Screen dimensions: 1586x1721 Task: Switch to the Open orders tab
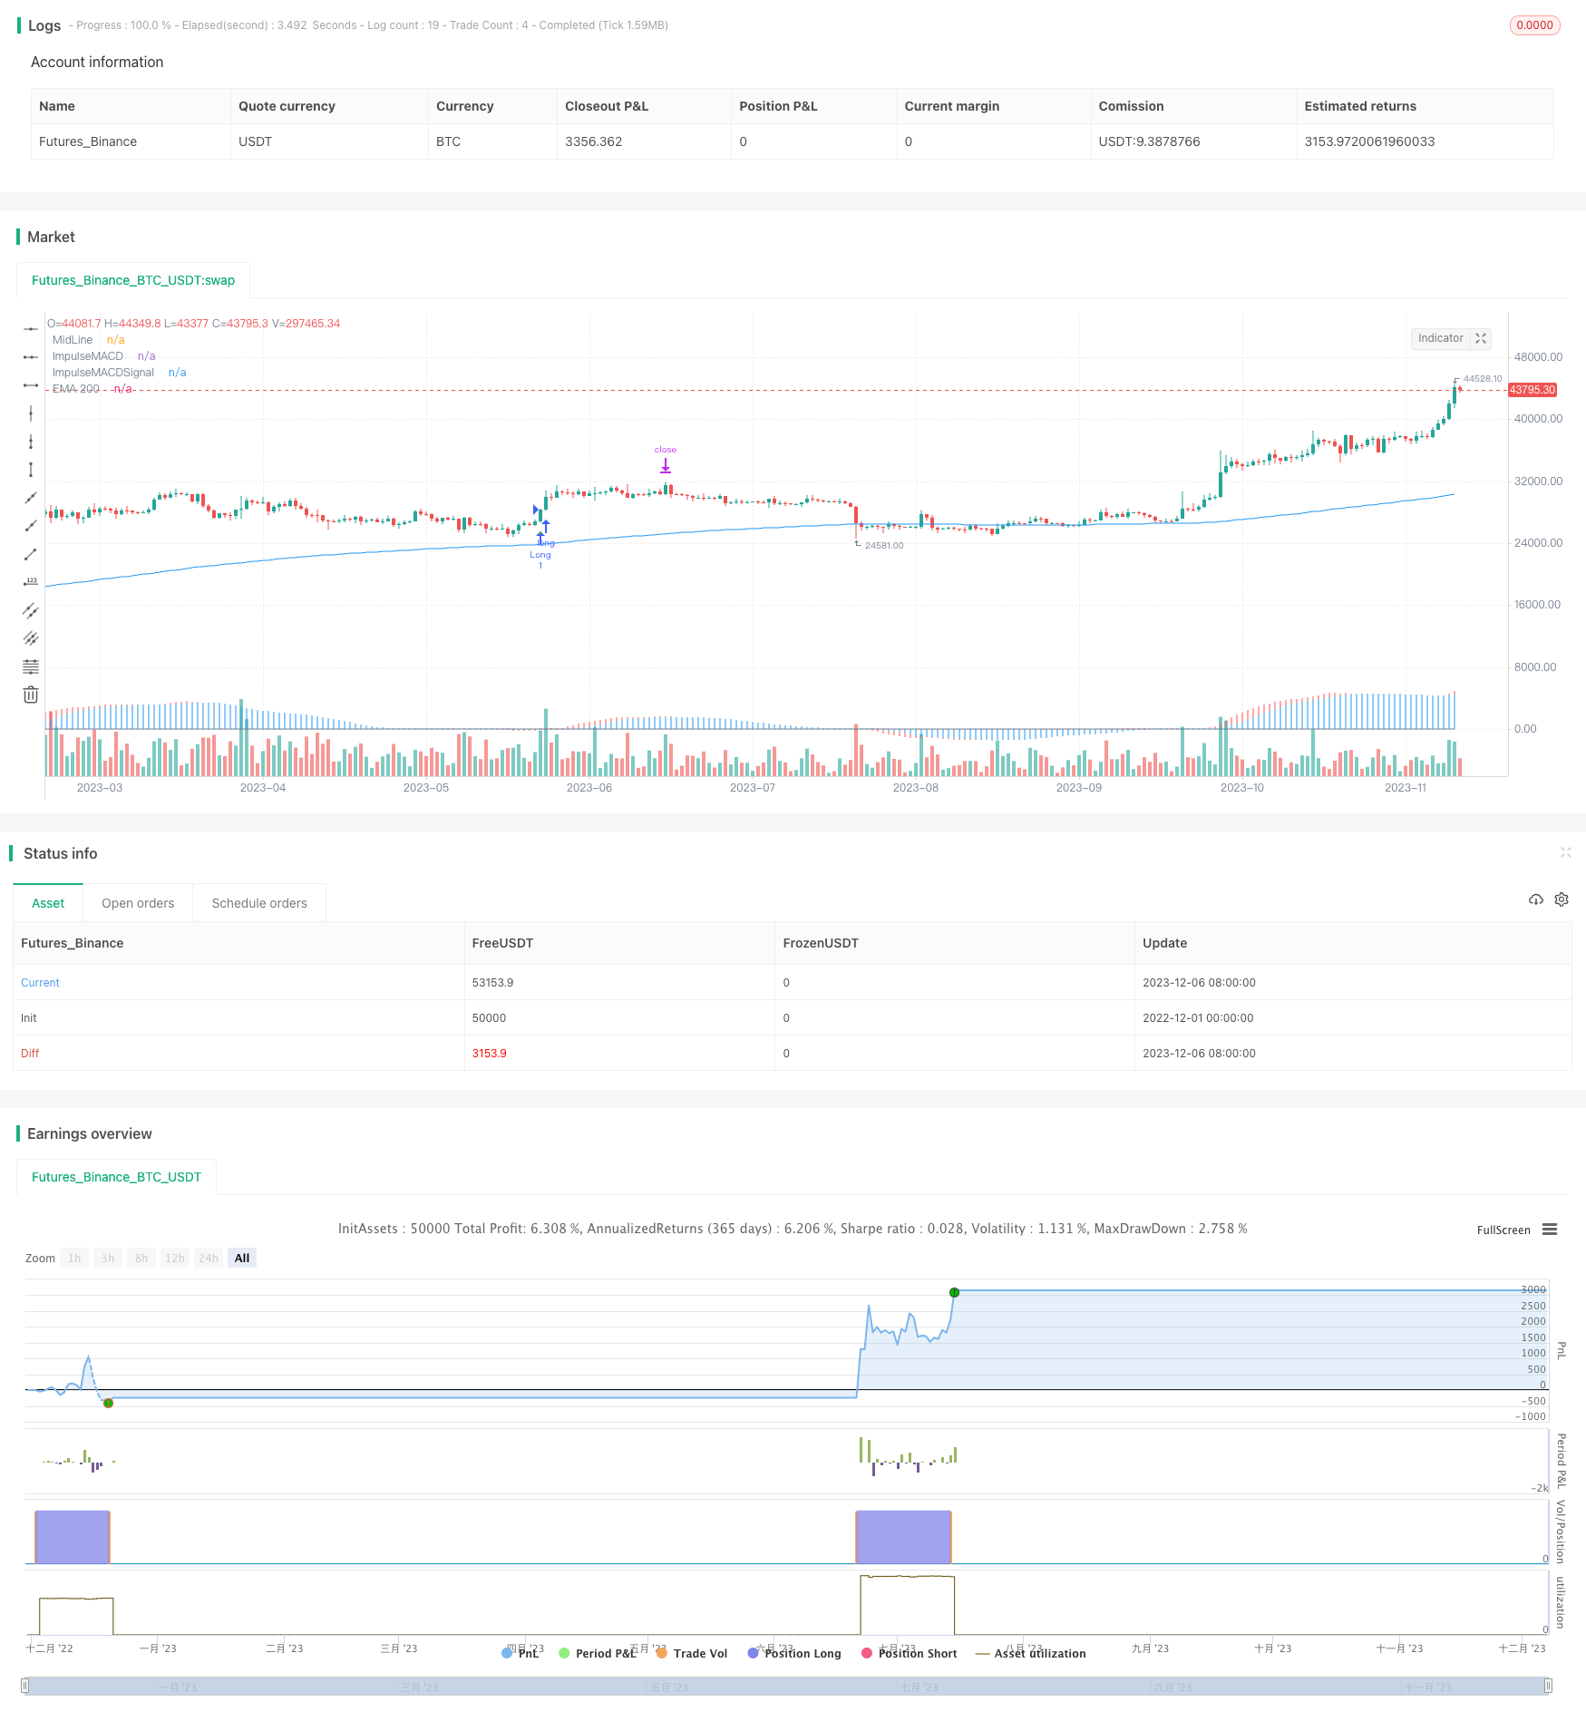(138, 903)
